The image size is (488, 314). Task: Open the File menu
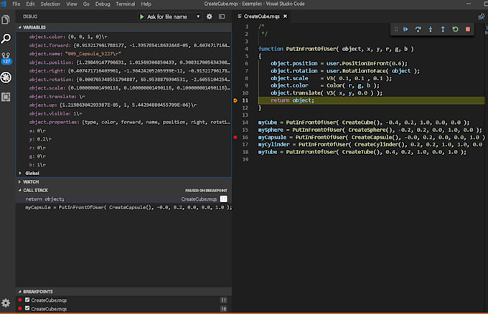tap(17, 4)
